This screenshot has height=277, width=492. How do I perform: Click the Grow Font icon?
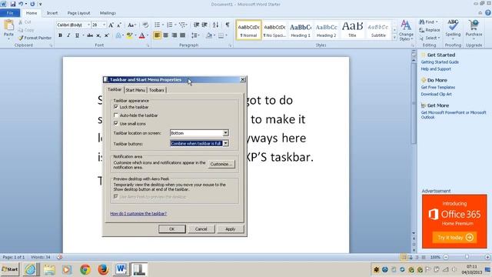[111, 25]
